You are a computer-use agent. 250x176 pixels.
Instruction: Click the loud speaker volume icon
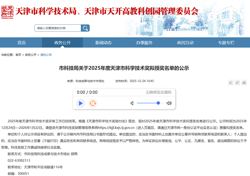click(x=169, y=103)
